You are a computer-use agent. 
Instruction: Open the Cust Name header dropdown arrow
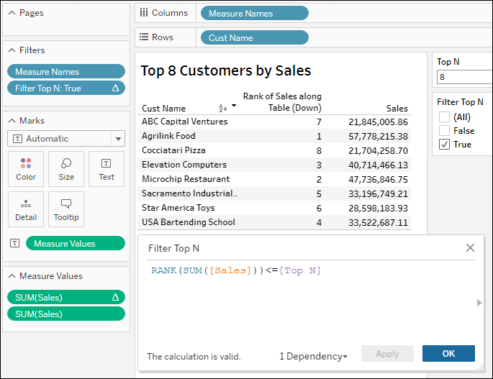tap(233, 106)
